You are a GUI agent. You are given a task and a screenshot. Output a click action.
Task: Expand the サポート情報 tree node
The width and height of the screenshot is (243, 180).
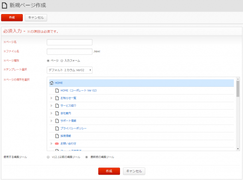[52, 121]
